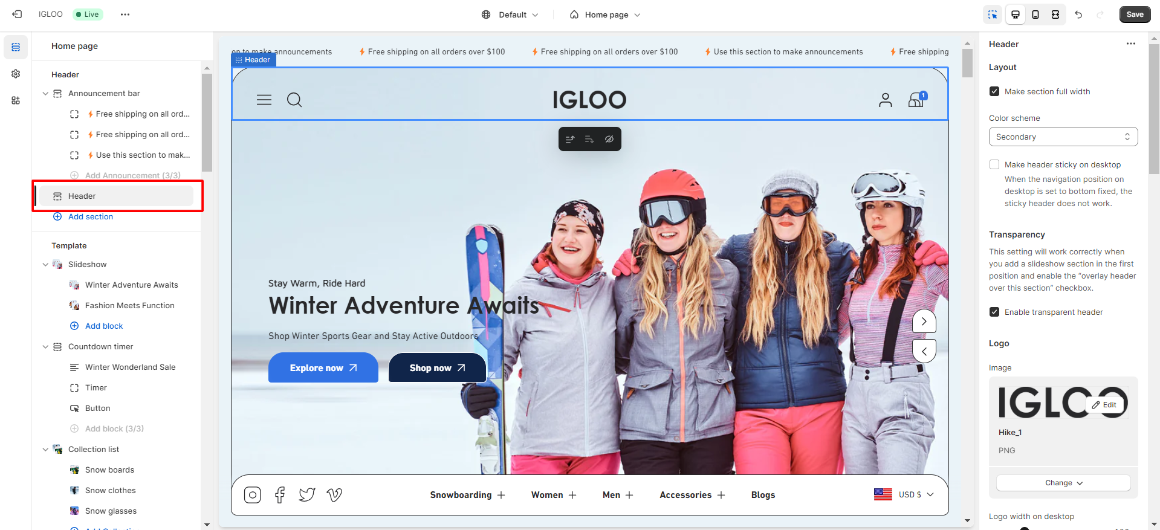Click the Save button
1160x530 pixels.
tap(1135, 15)
